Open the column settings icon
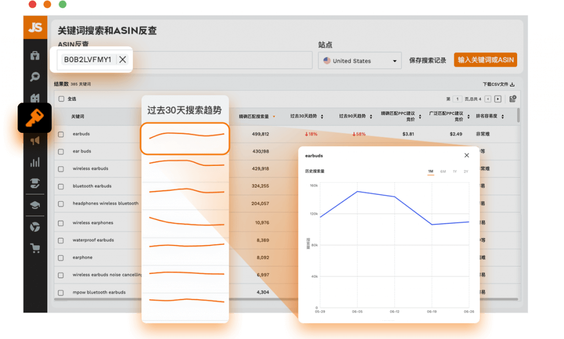The height and width of the screenshot is (339, 564). pos(513,99)
